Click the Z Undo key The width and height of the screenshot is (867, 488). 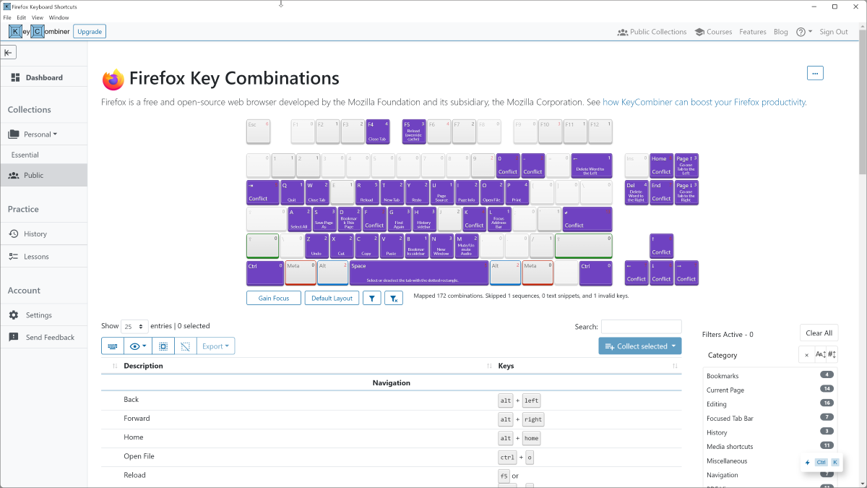pyautogui.click(x=316, y=246)
